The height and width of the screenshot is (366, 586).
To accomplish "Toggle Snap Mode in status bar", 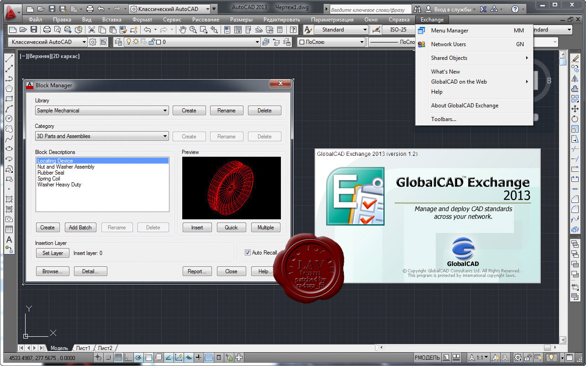I will [x=108, y=358].
